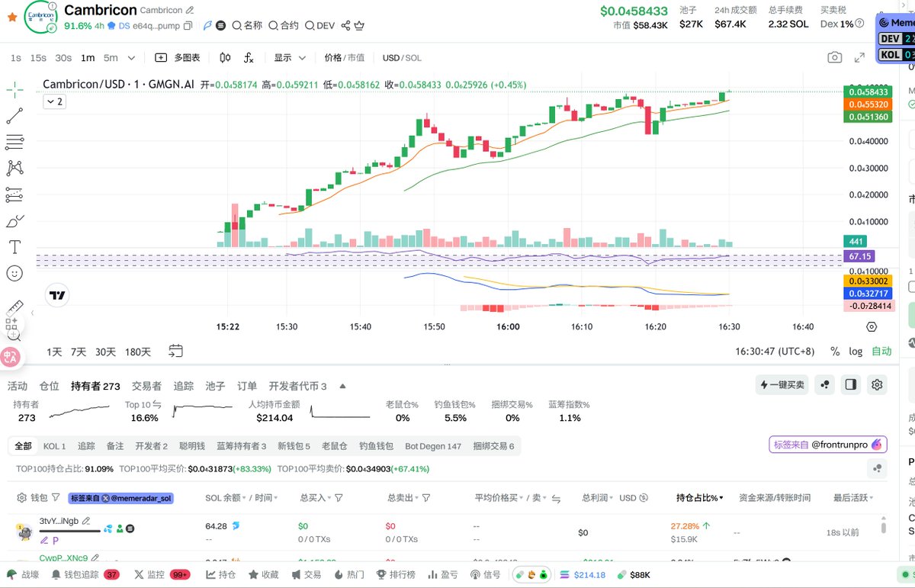
Task: Open the 多图表 multi-chart layout
Action: 178,58
